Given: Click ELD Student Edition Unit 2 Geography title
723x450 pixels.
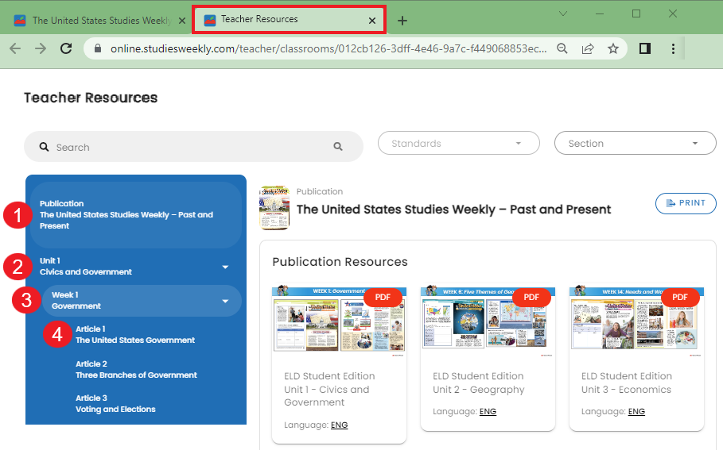Looking at the screenshot, I should coord(479,383).
